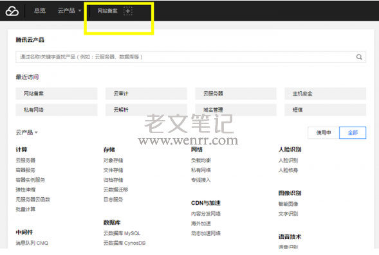The image size is (379, 255).
Task: Open 弹性伸缩 link
Action: point(26,189)
